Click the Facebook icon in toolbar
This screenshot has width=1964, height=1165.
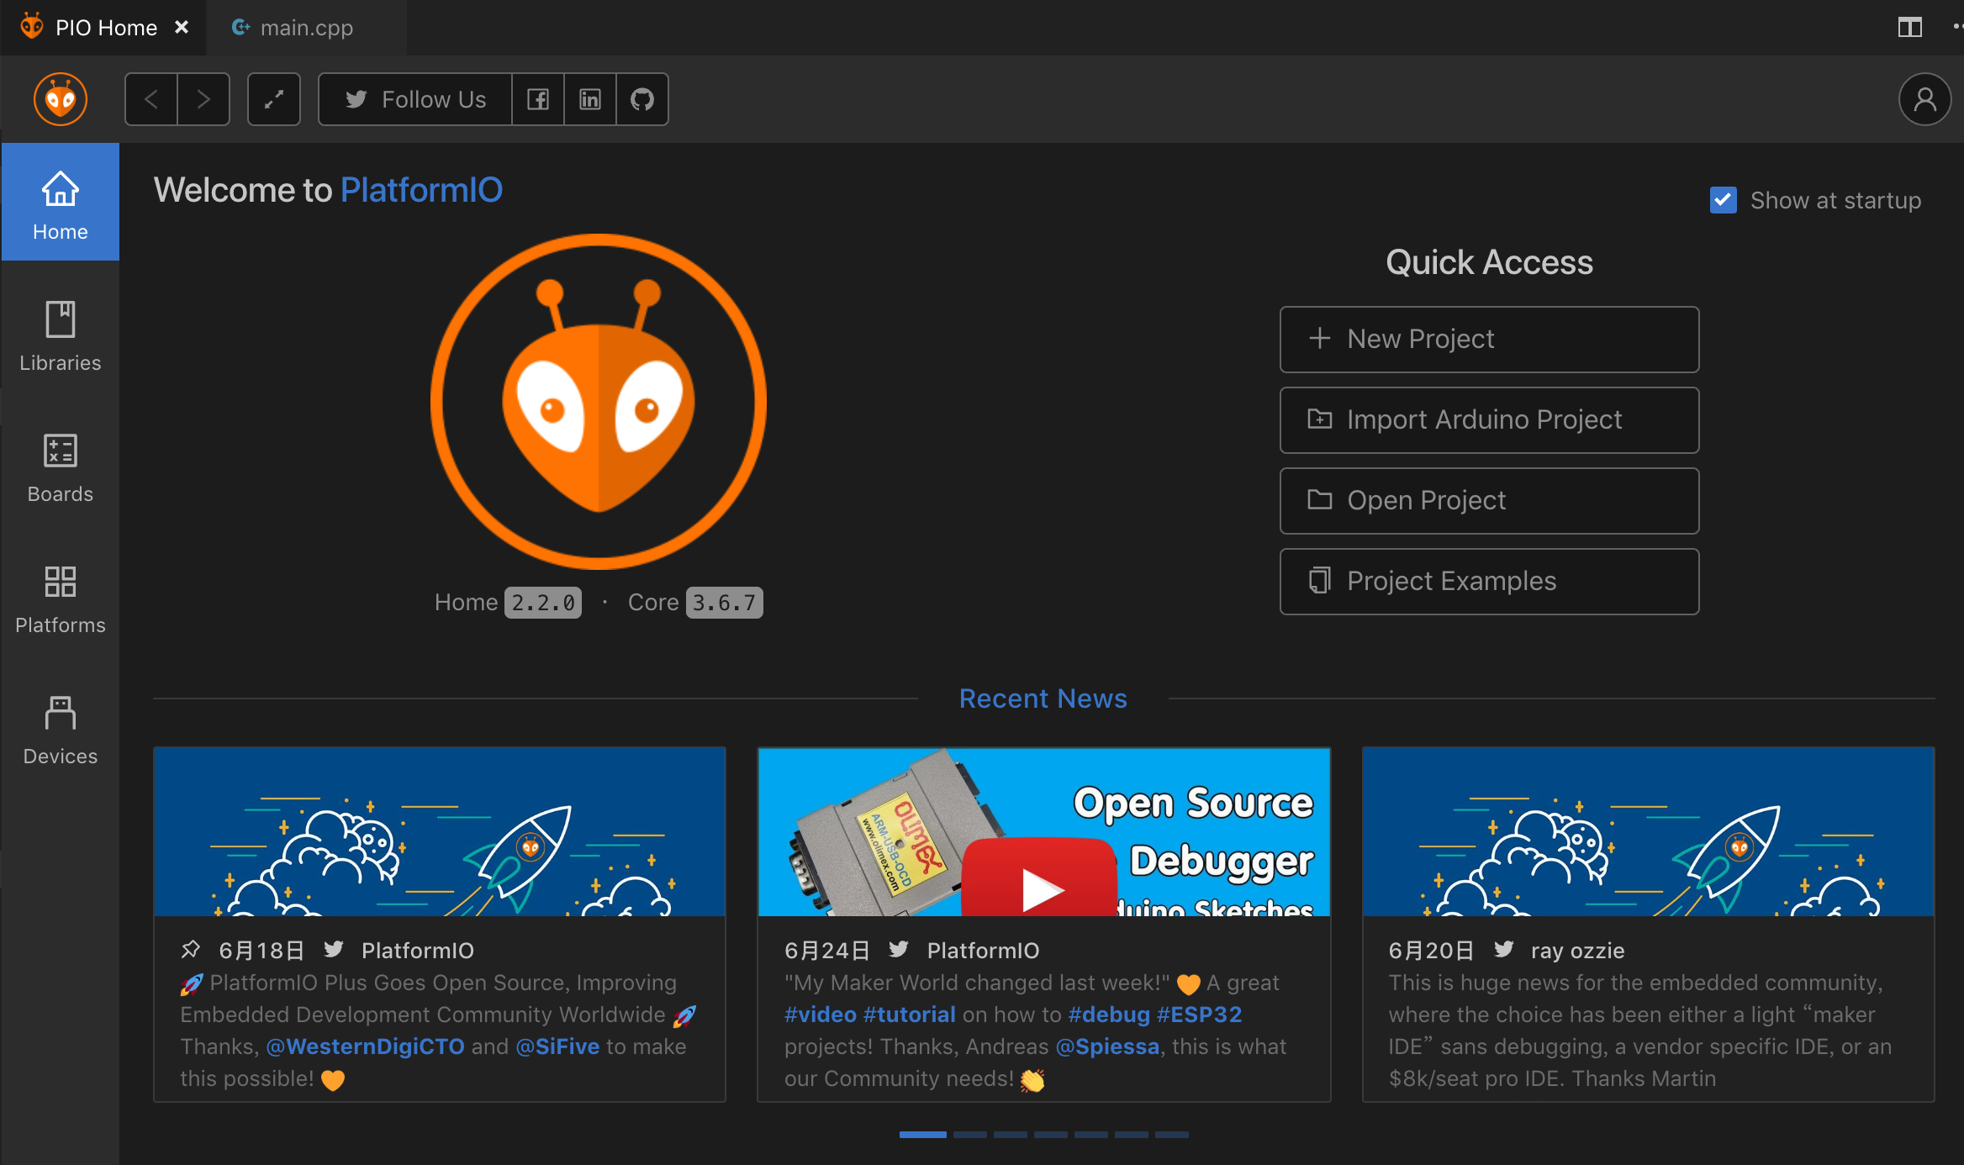tap(538, 99)
